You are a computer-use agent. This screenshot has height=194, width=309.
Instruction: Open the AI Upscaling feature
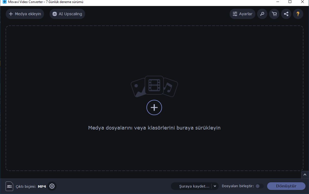(67, 14)
